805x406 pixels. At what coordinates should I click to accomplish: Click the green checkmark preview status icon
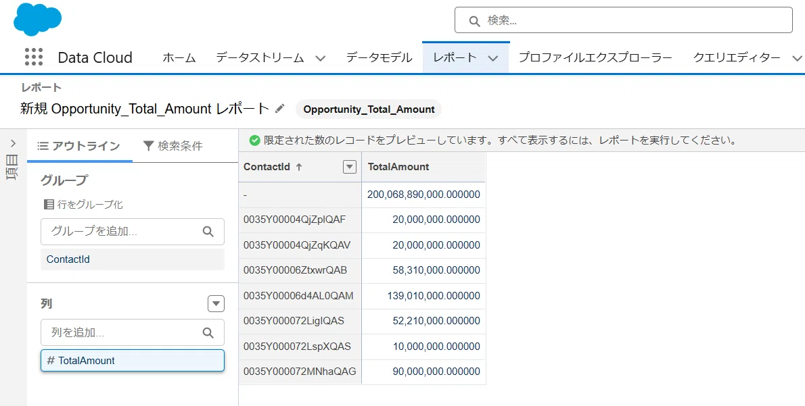(254, 141)
